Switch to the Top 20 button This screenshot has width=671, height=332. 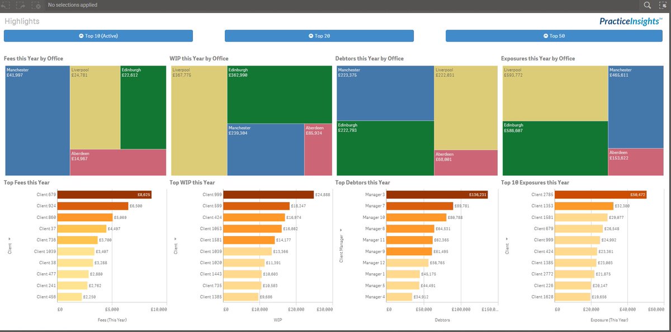(319, 36)
